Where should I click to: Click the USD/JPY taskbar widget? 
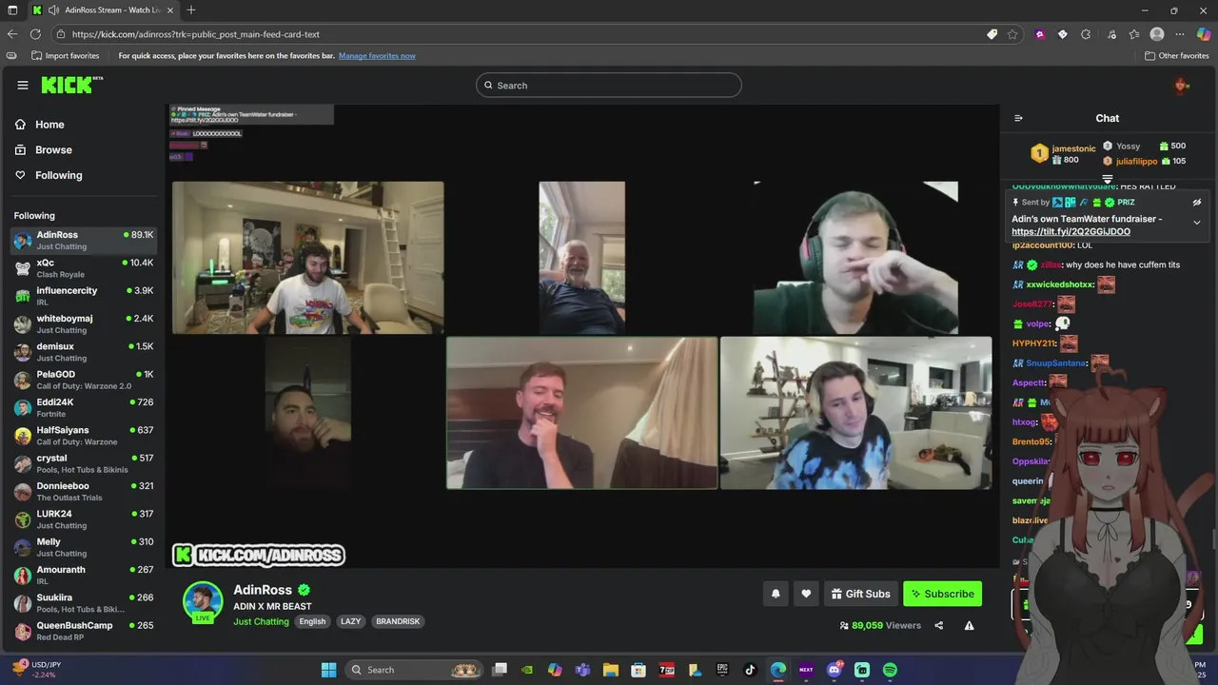(38, 670)
